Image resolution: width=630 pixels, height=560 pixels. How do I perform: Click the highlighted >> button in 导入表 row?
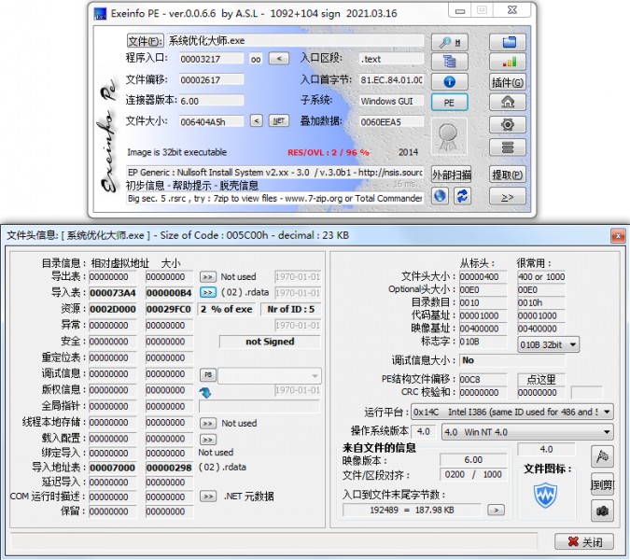(x=207, y=292)
